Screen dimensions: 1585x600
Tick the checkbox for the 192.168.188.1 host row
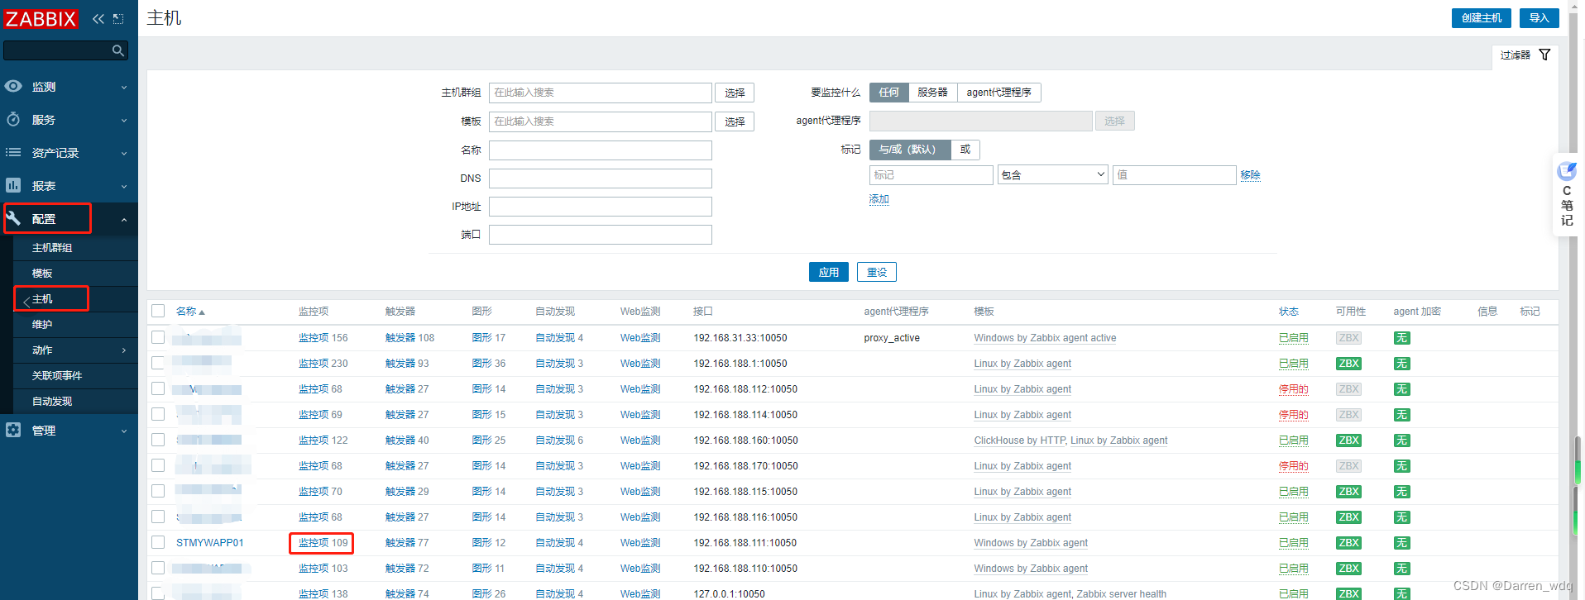(x=158, y=363)
